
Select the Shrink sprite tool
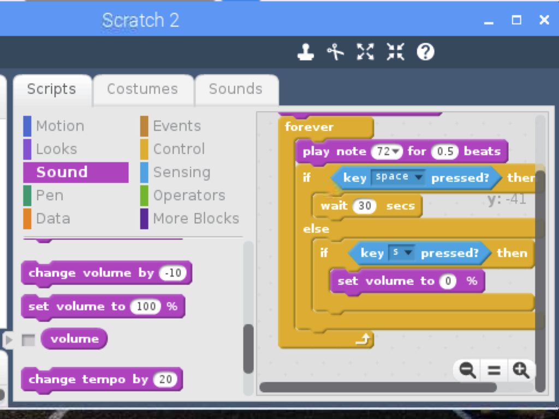[x=395, y=52]
